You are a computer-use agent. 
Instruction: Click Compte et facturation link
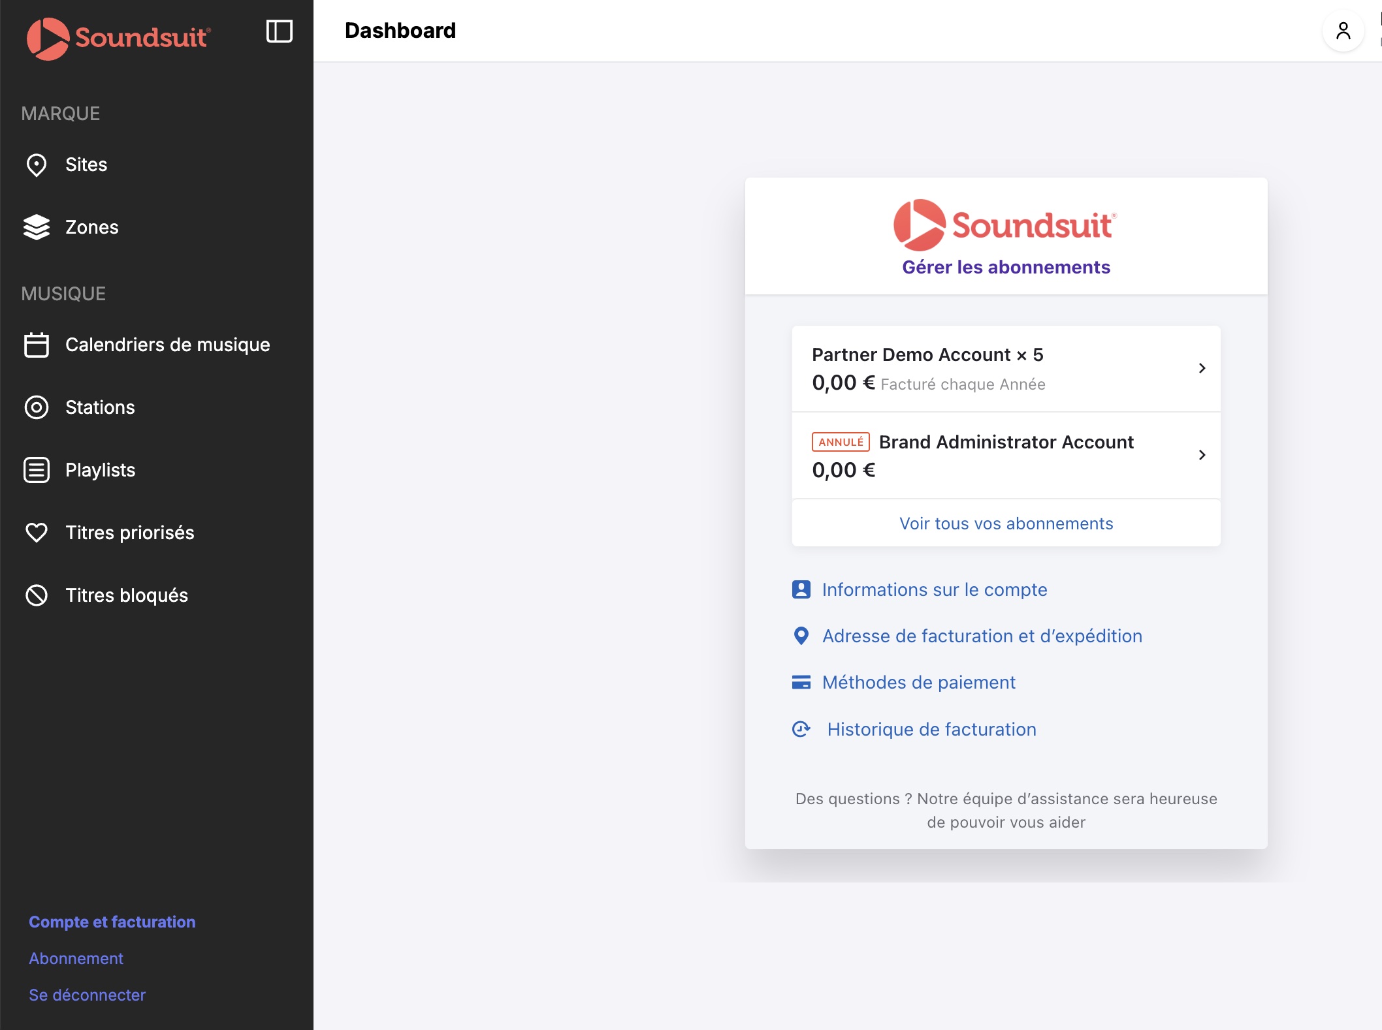click(x=112, y=922)
